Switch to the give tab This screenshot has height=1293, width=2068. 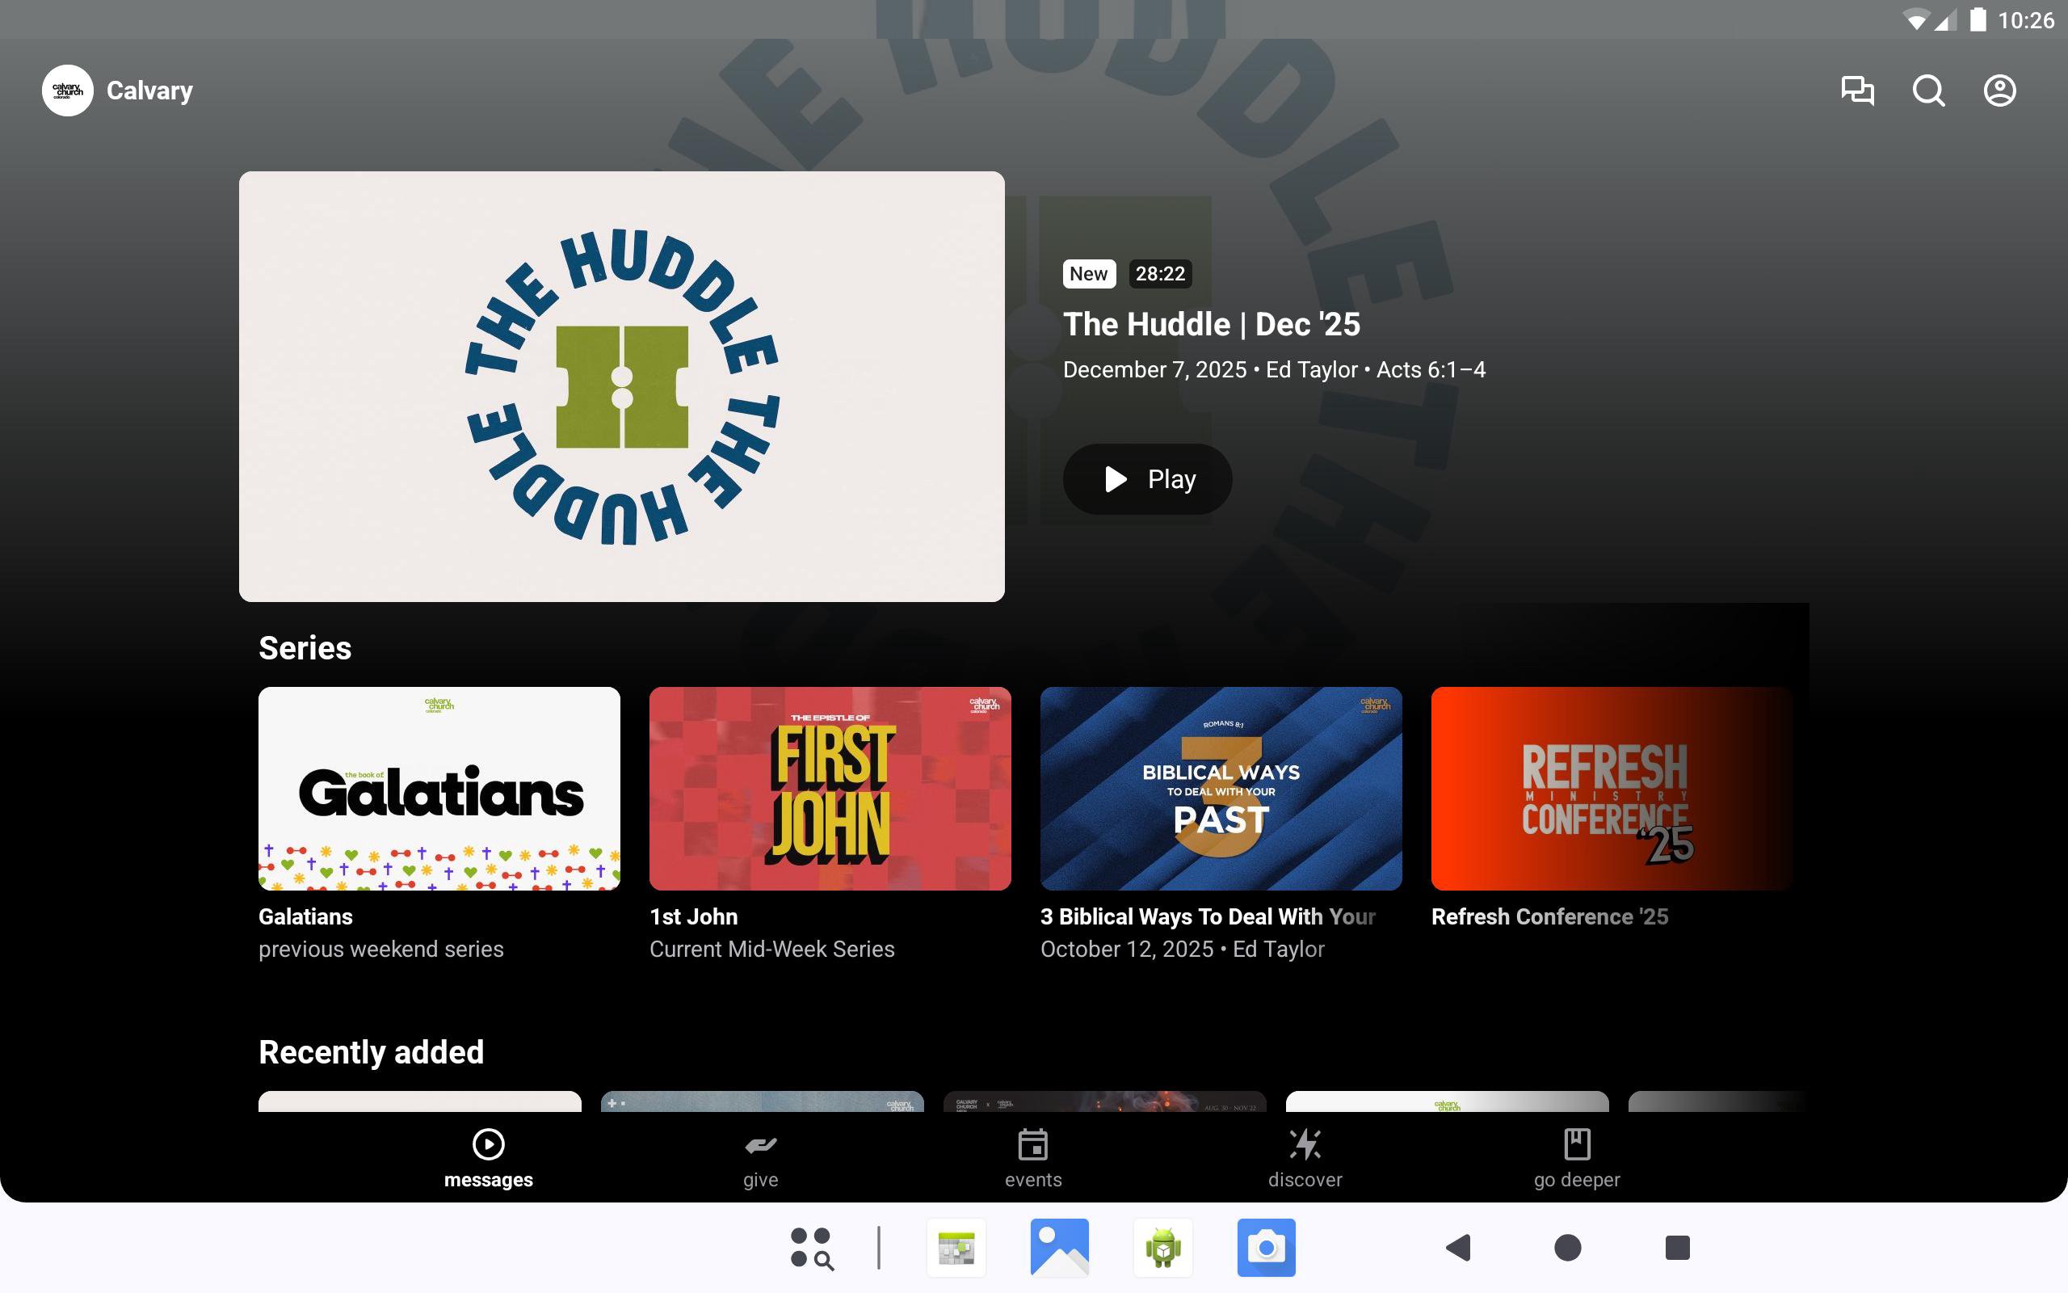tap(759, 1158)
